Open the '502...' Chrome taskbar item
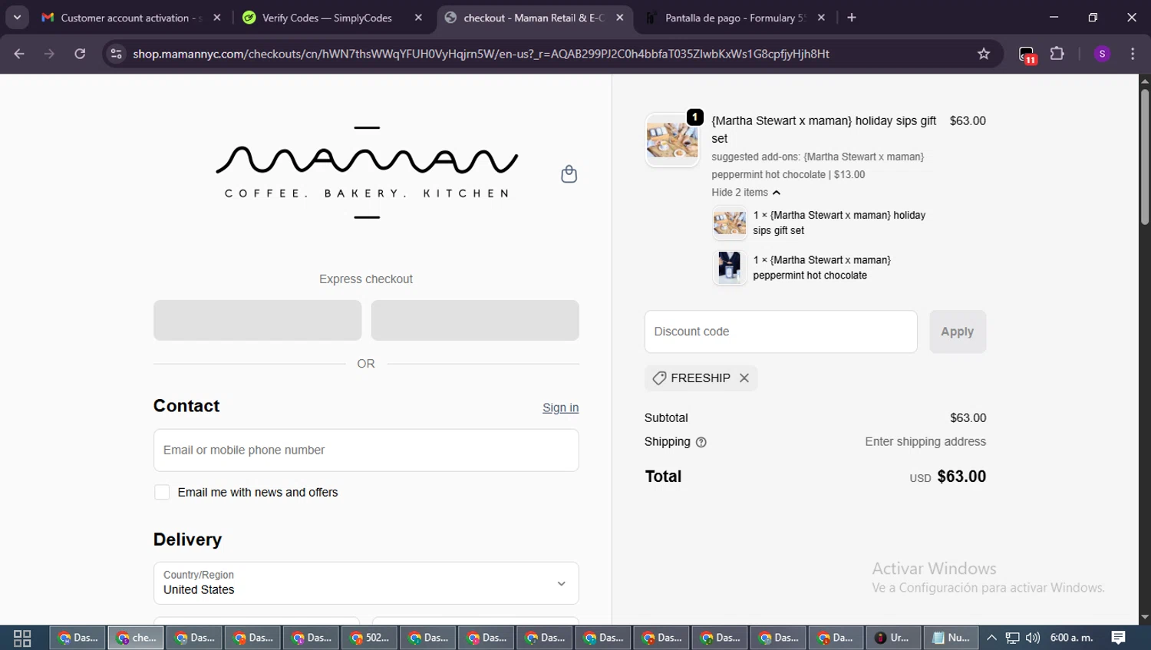The image size is (1151, 650). coord(369,638)
